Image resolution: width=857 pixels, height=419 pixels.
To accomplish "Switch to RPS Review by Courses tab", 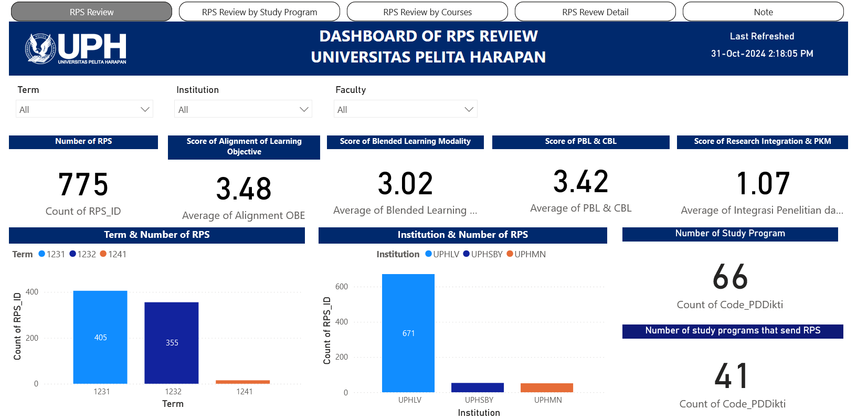I will (x=427, y=12).
